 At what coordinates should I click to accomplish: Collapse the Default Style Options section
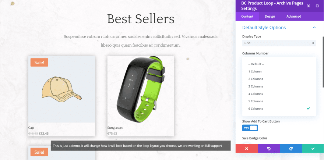pyautogui.click(x=314, y=28)
